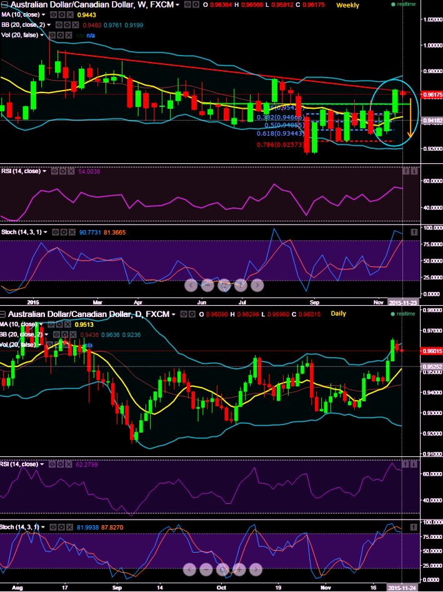Toggle daily symbol visibility eye
Image resolution: width=443 pixels, height=592 pixels.
coord(184,314)
